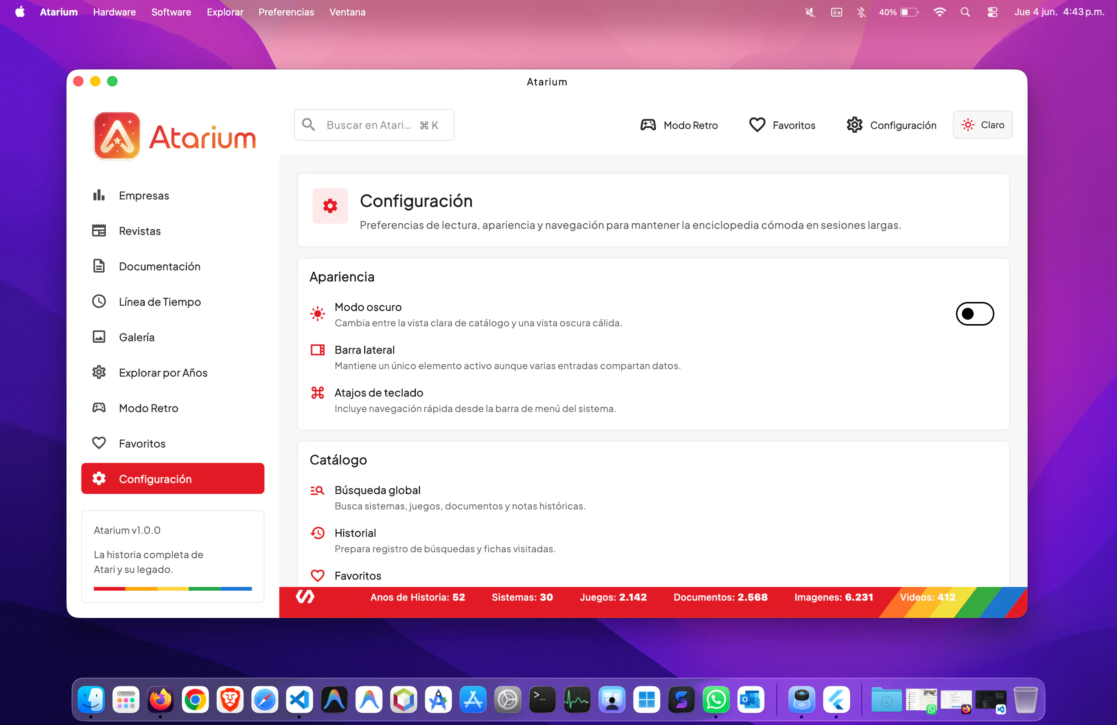Image resolution: width=1117 pixels, height=725 pixels.
Task: Open the Hardware menu in the menu bar
Action: 115,12
